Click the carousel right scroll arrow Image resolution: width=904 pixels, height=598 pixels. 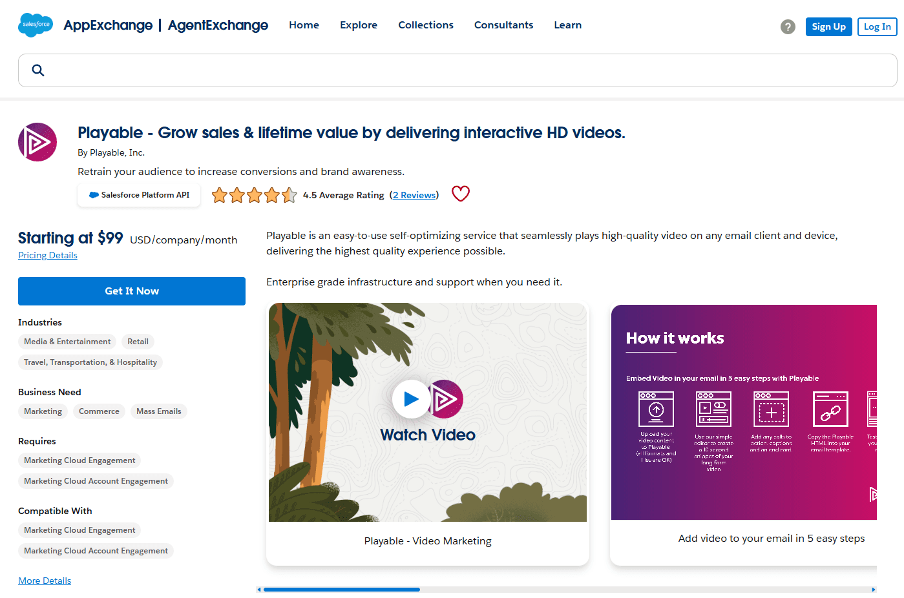(874, 590)
